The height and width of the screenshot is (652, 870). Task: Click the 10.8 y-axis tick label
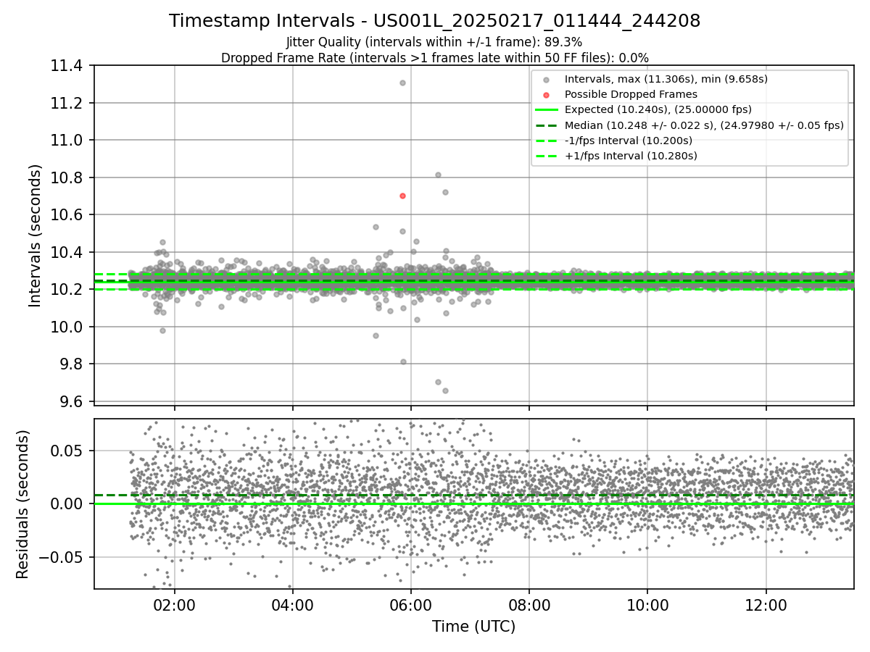point(67,177)
